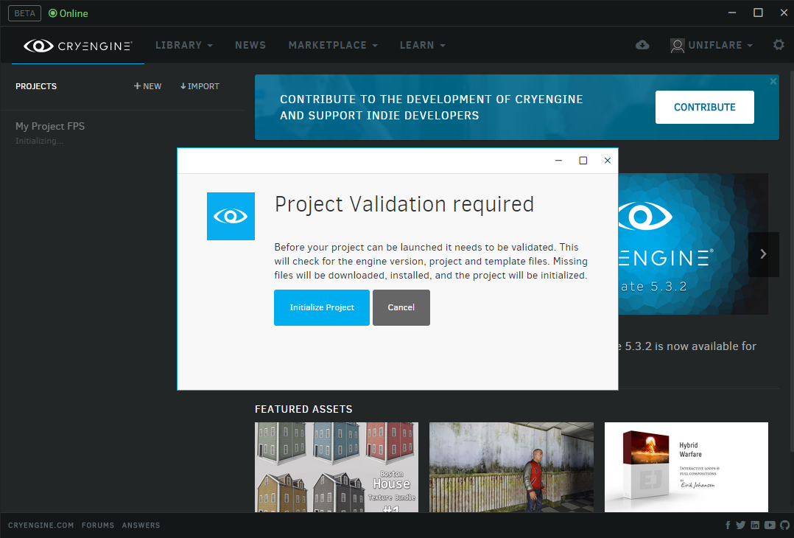Open the UNIFLARE account dropdown
Screen dimensions: 794x538
pos(720,45)
